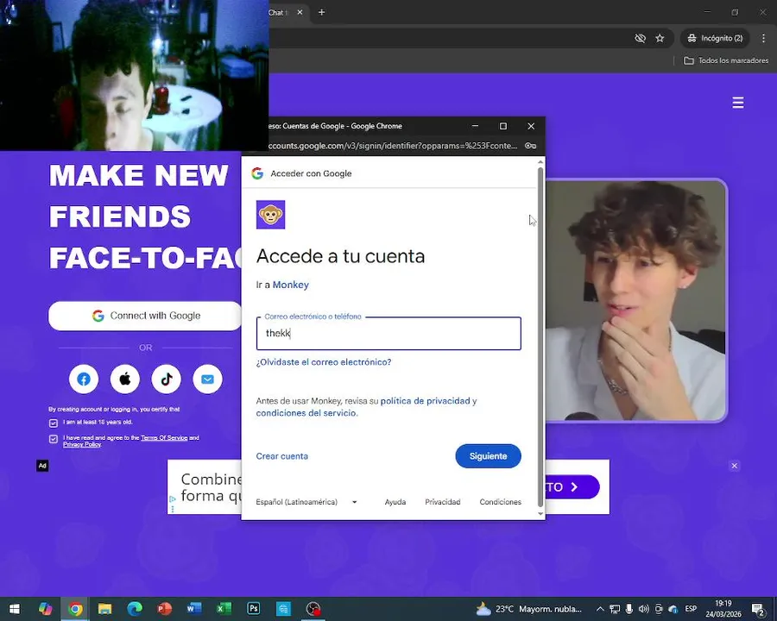Click the third-party cookies eye icon
The width and height of the screenshot is (777, 621).
(x=641, y=38)
